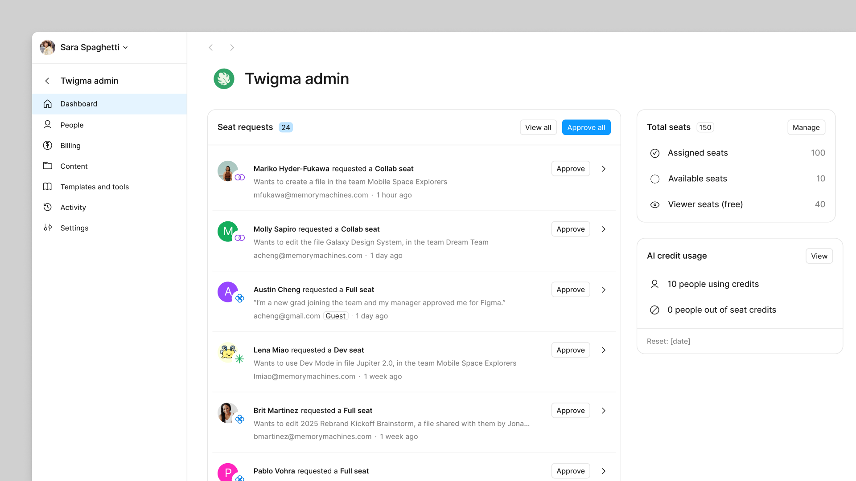
Task: Go to the Activity section
Action: (109, 207)
